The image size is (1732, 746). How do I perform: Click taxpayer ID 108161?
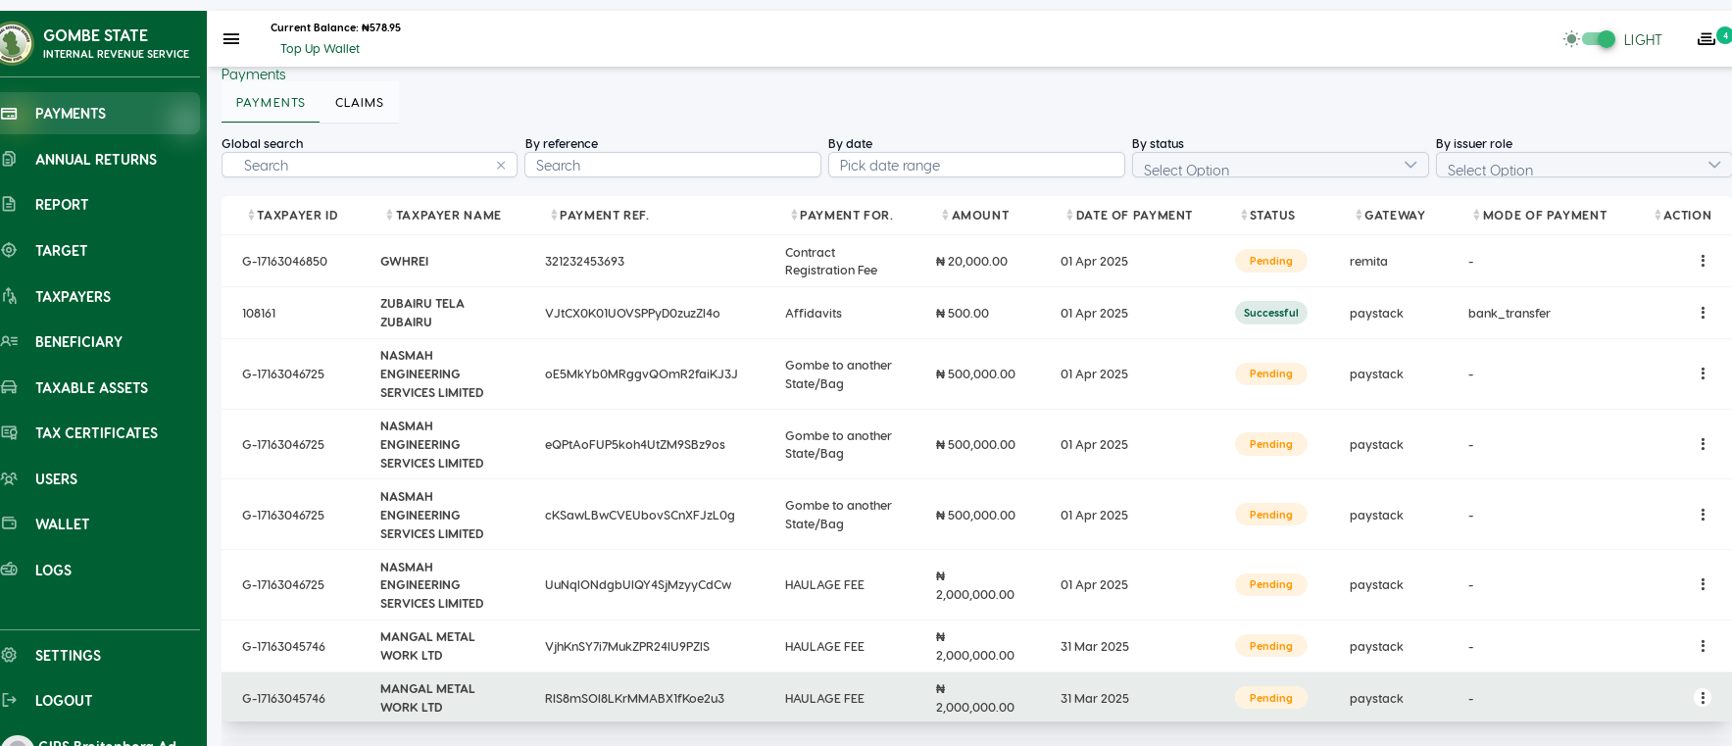coord(259,314)
